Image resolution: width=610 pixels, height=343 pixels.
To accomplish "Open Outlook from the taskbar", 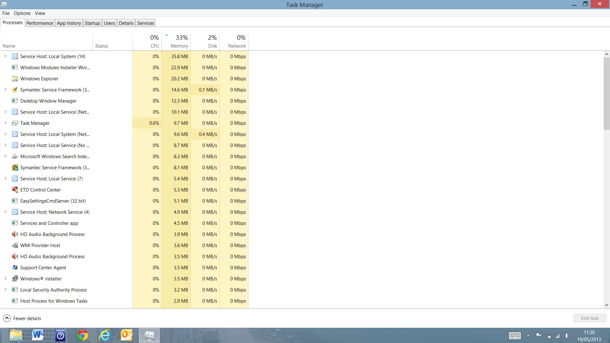I will coord(127,335).
